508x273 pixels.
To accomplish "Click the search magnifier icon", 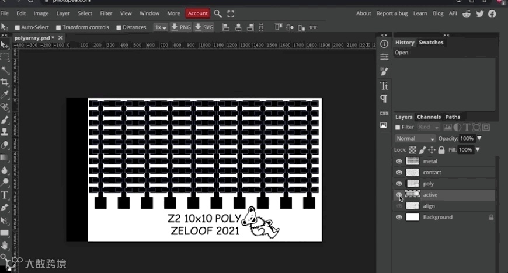I will pyautogui.click(x=218, y=13).
